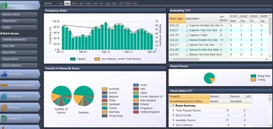Click the Revenue pie chart
Screen dimensions: 273x129
click(x=84, y=96)
